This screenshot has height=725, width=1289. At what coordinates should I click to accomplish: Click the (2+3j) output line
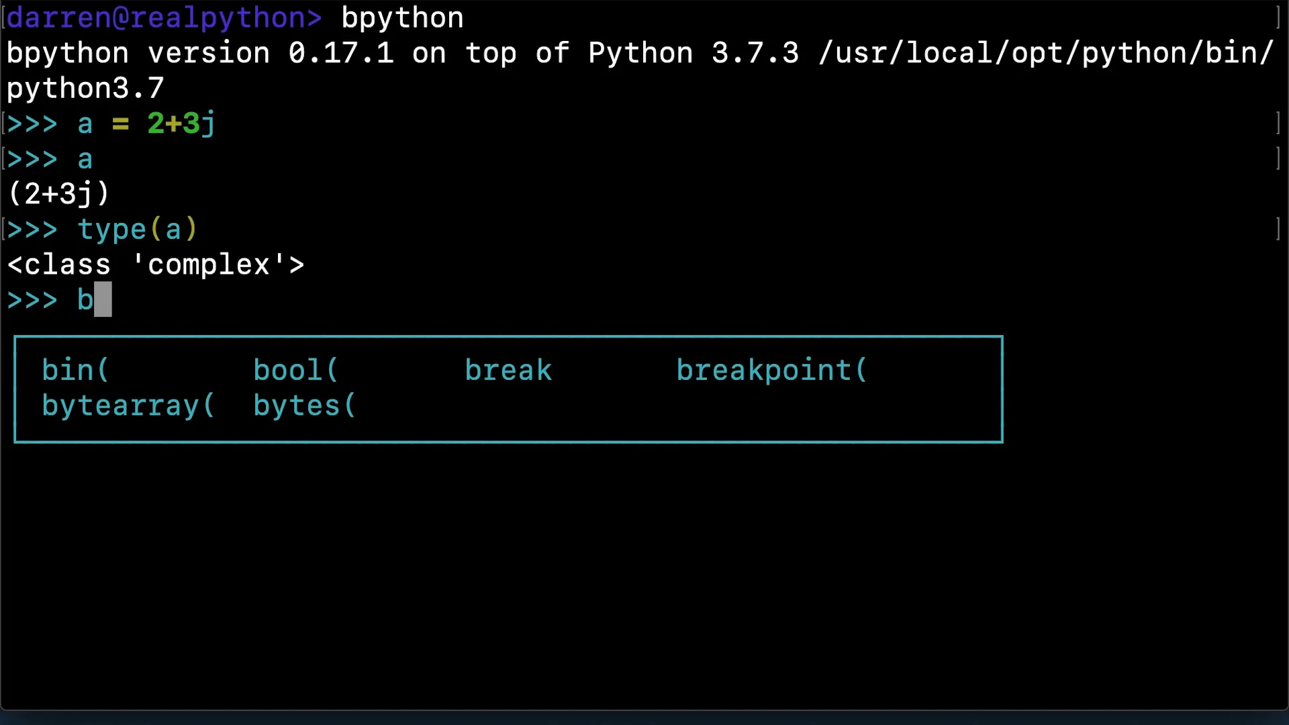tap(58, 194)
